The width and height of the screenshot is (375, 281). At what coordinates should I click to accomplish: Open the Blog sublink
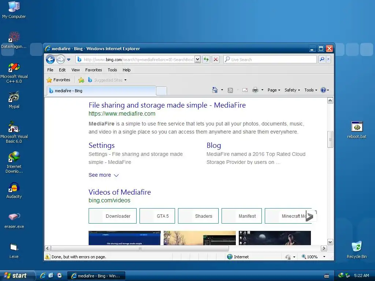[x=214, y=145]
